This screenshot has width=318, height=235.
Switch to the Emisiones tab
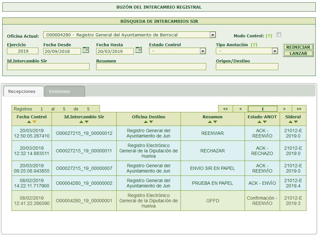(x=64, y=92)
